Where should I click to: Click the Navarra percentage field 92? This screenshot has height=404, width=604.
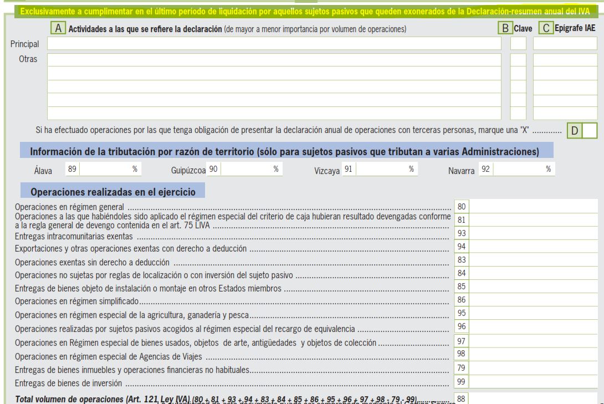[x=524, y=168]
